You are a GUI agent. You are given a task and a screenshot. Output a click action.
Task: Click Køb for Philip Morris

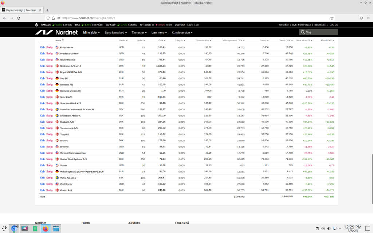point(42,47)
